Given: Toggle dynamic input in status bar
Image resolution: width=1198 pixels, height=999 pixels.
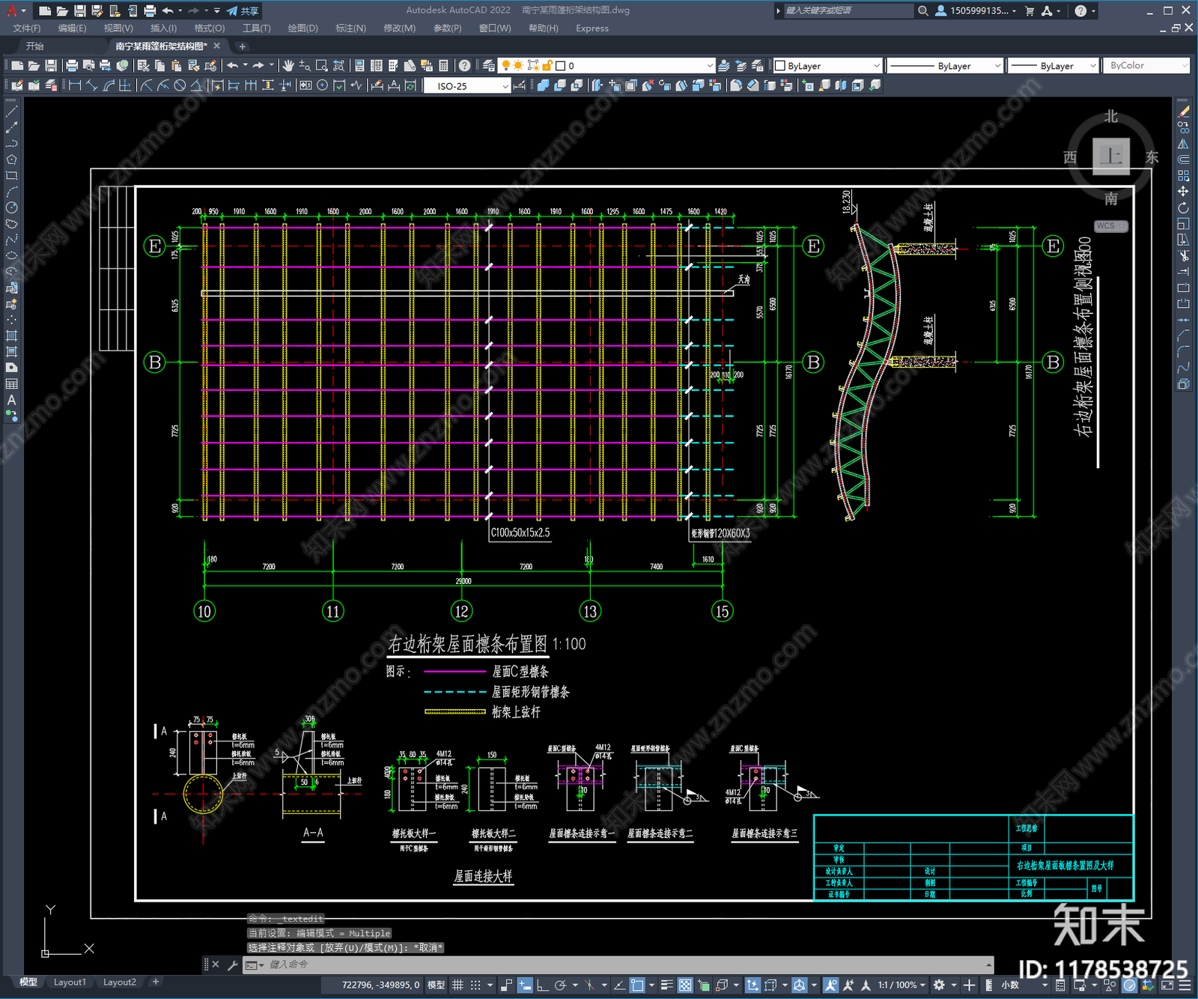Looking at the screenshot, I should [x=525, y=985].
